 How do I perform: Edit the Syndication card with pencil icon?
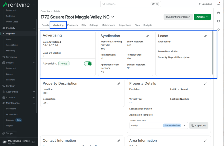tap(147, 36)
